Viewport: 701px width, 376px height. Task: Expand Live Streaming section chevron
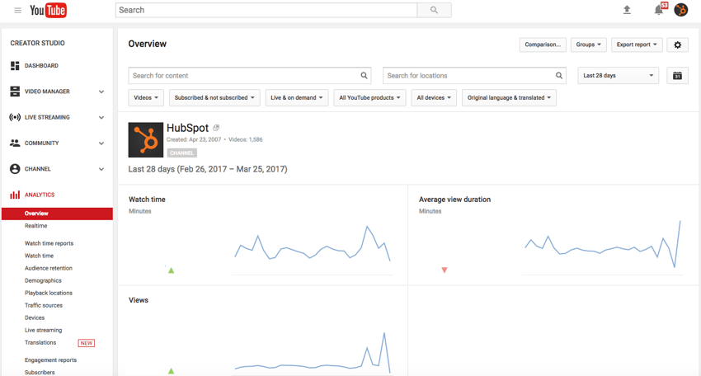click(101, 118)
